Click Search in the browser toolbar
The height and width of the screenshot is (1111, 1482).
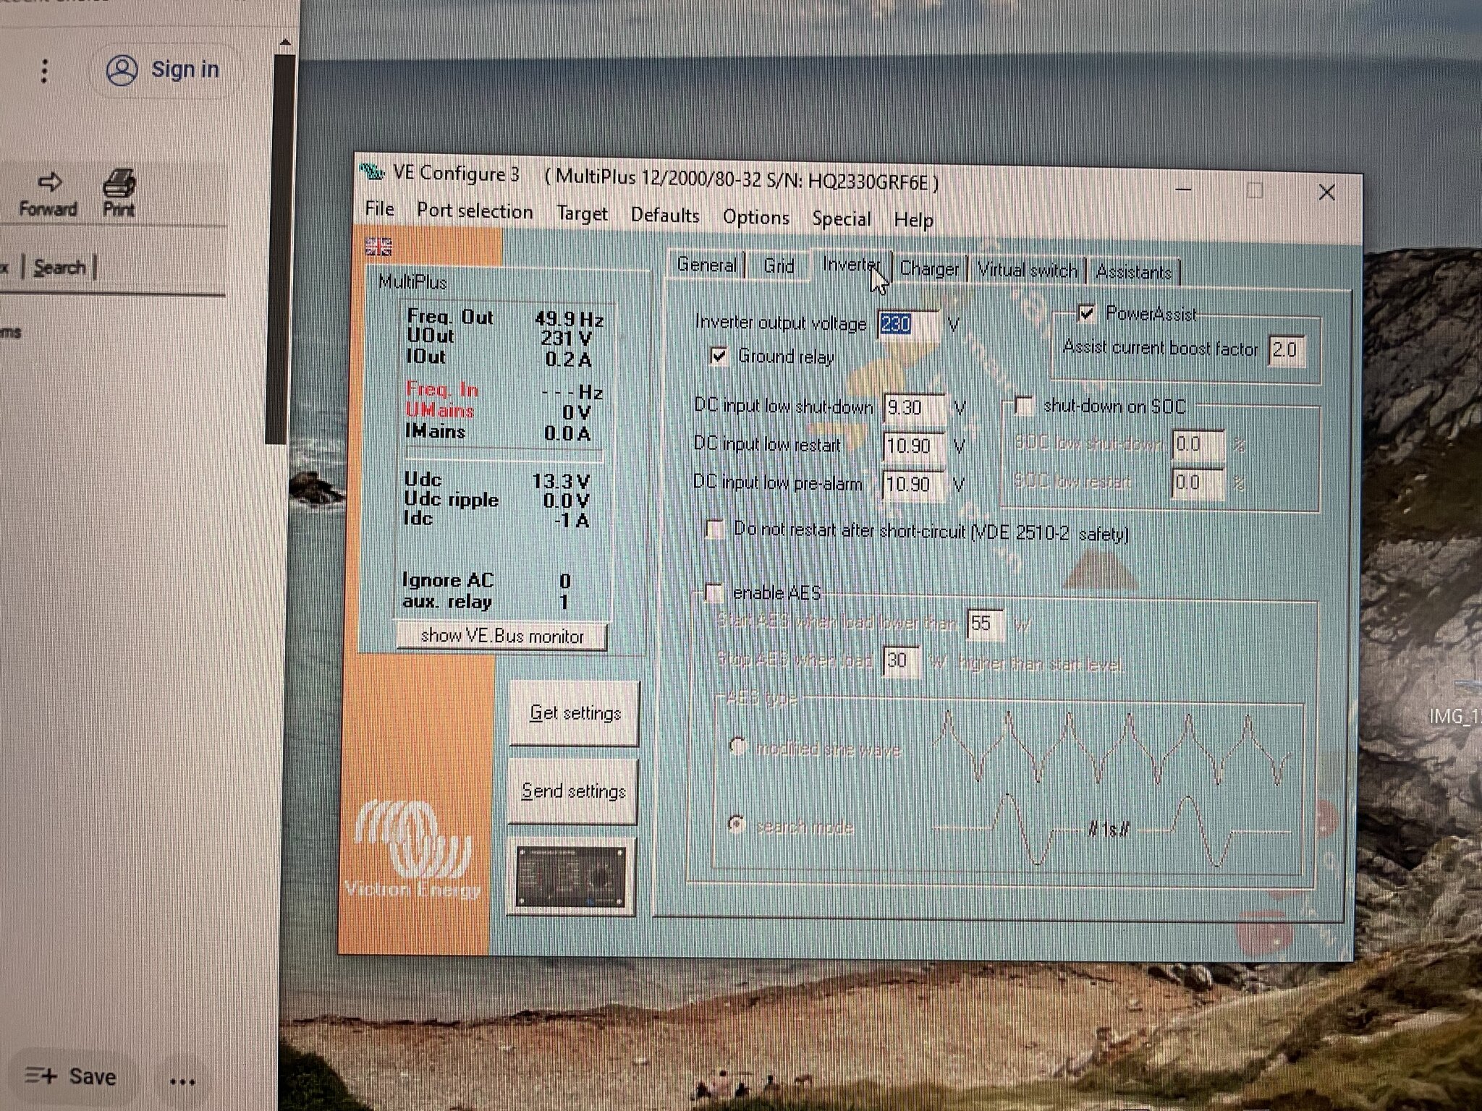click(59, 268)
